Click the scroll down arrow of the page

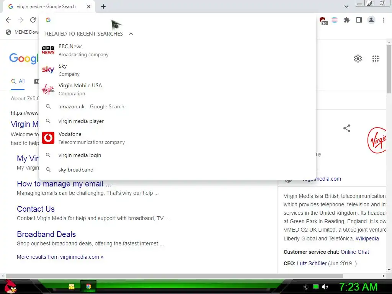pyautogui.click(x=389, y=270)
